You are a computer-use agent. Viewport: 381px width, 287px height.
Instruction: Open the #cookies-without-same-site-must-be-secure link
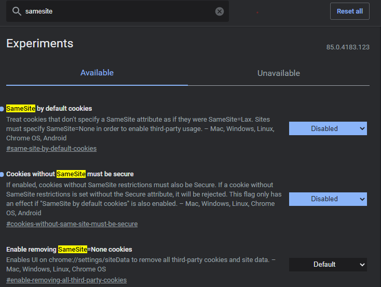[72, 224]
